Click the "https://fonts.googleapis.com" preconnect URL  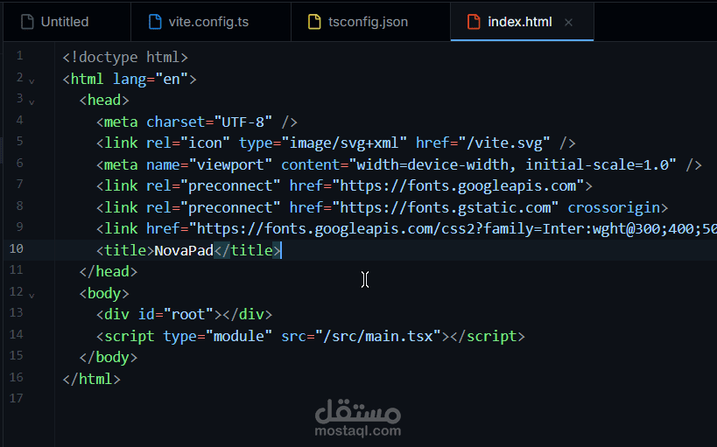click(458, 186)
